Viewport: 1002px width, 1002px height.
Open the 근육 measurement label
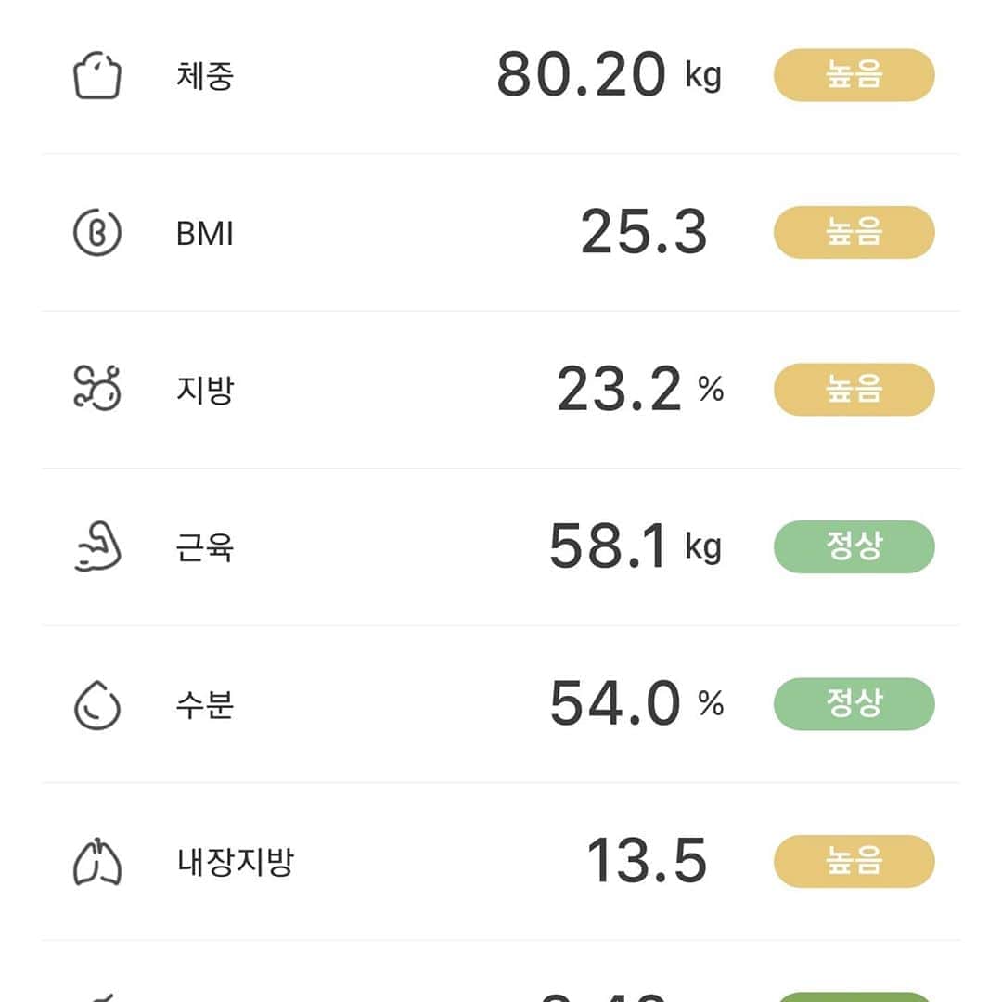tap(205, 547)
